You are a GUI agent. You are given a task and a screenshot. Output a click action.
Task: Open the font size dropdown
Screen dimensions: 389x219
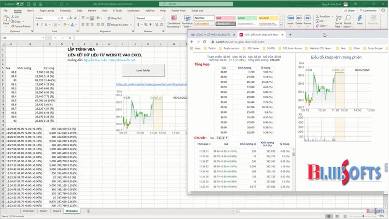pos(67,18)
